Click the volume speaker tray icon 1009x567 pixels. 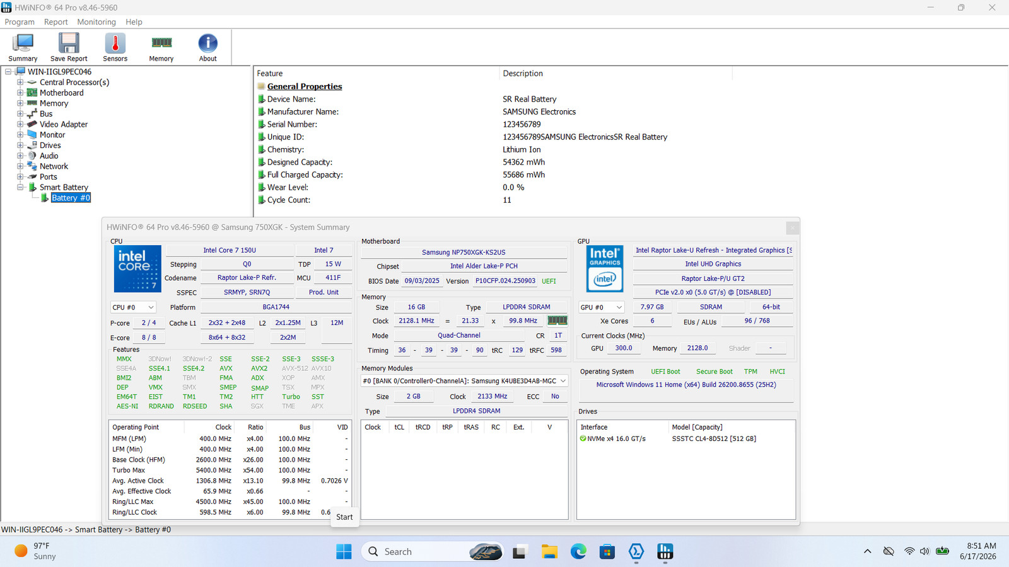(924, 552)
